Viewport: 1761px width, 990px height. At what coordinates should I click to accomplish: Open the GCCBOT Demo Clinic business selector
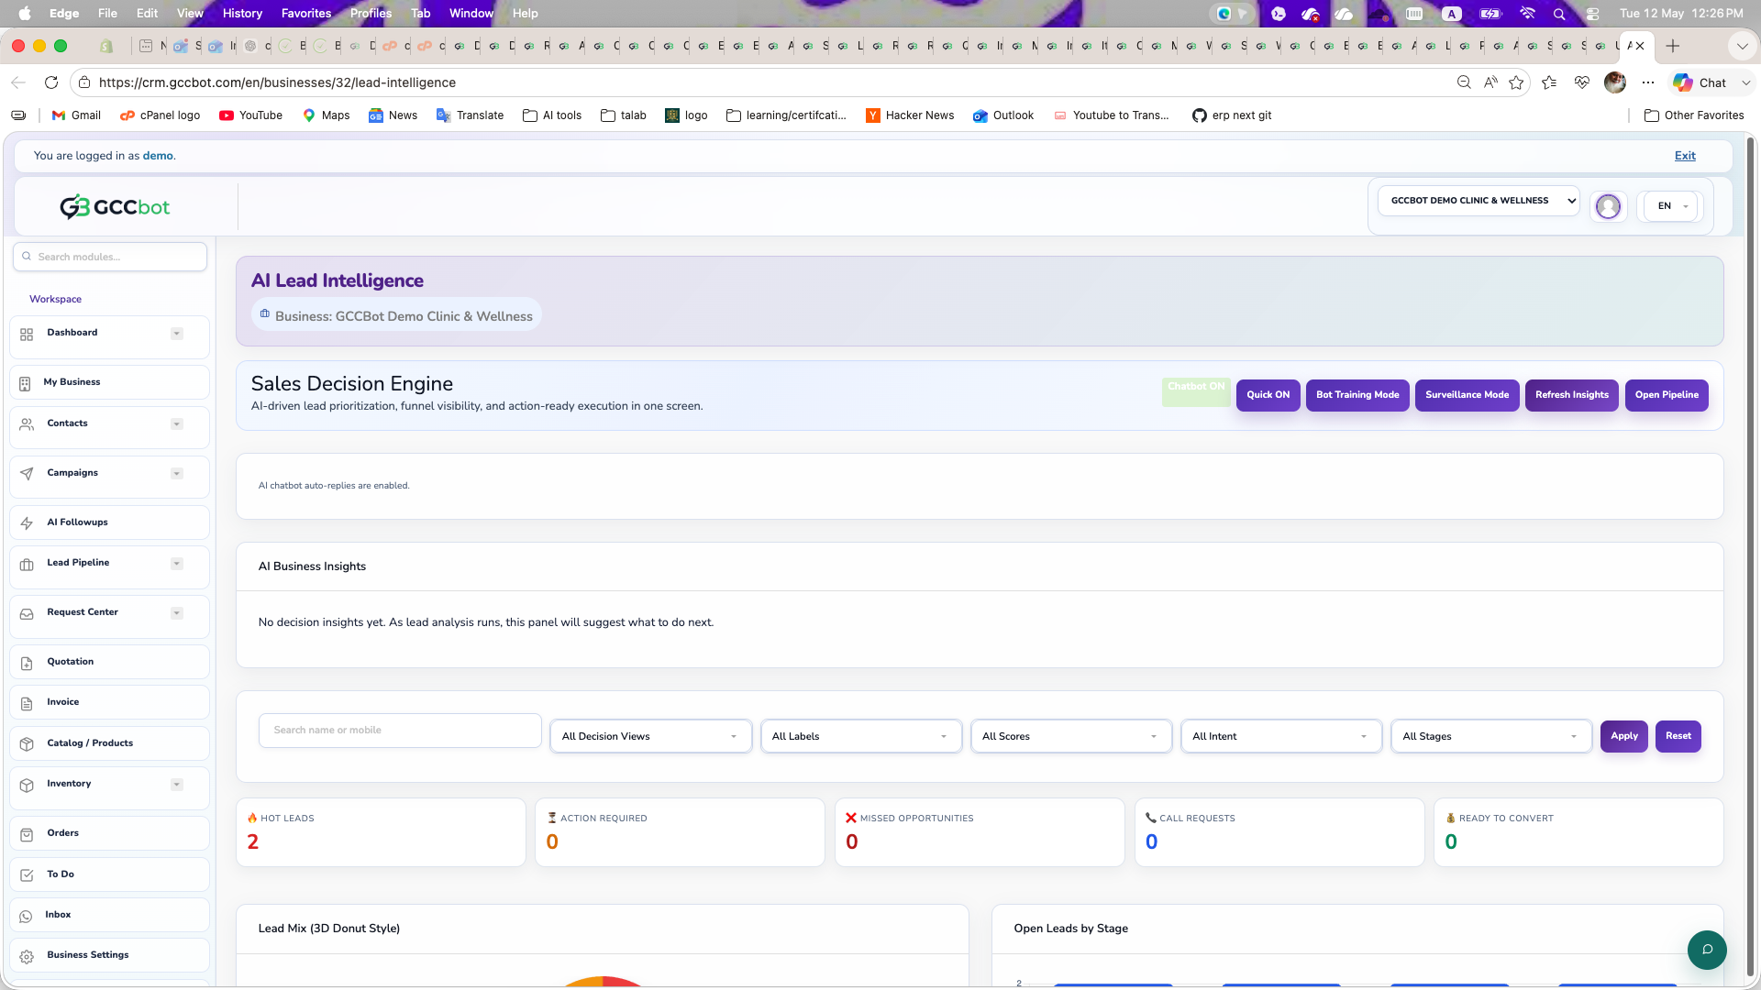tap(1479, 201)
